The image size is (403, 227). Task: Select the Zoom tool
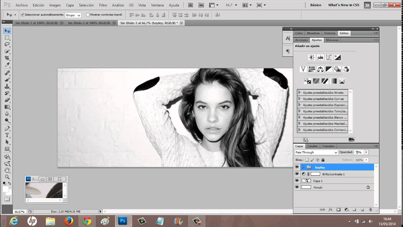[7, 177]
